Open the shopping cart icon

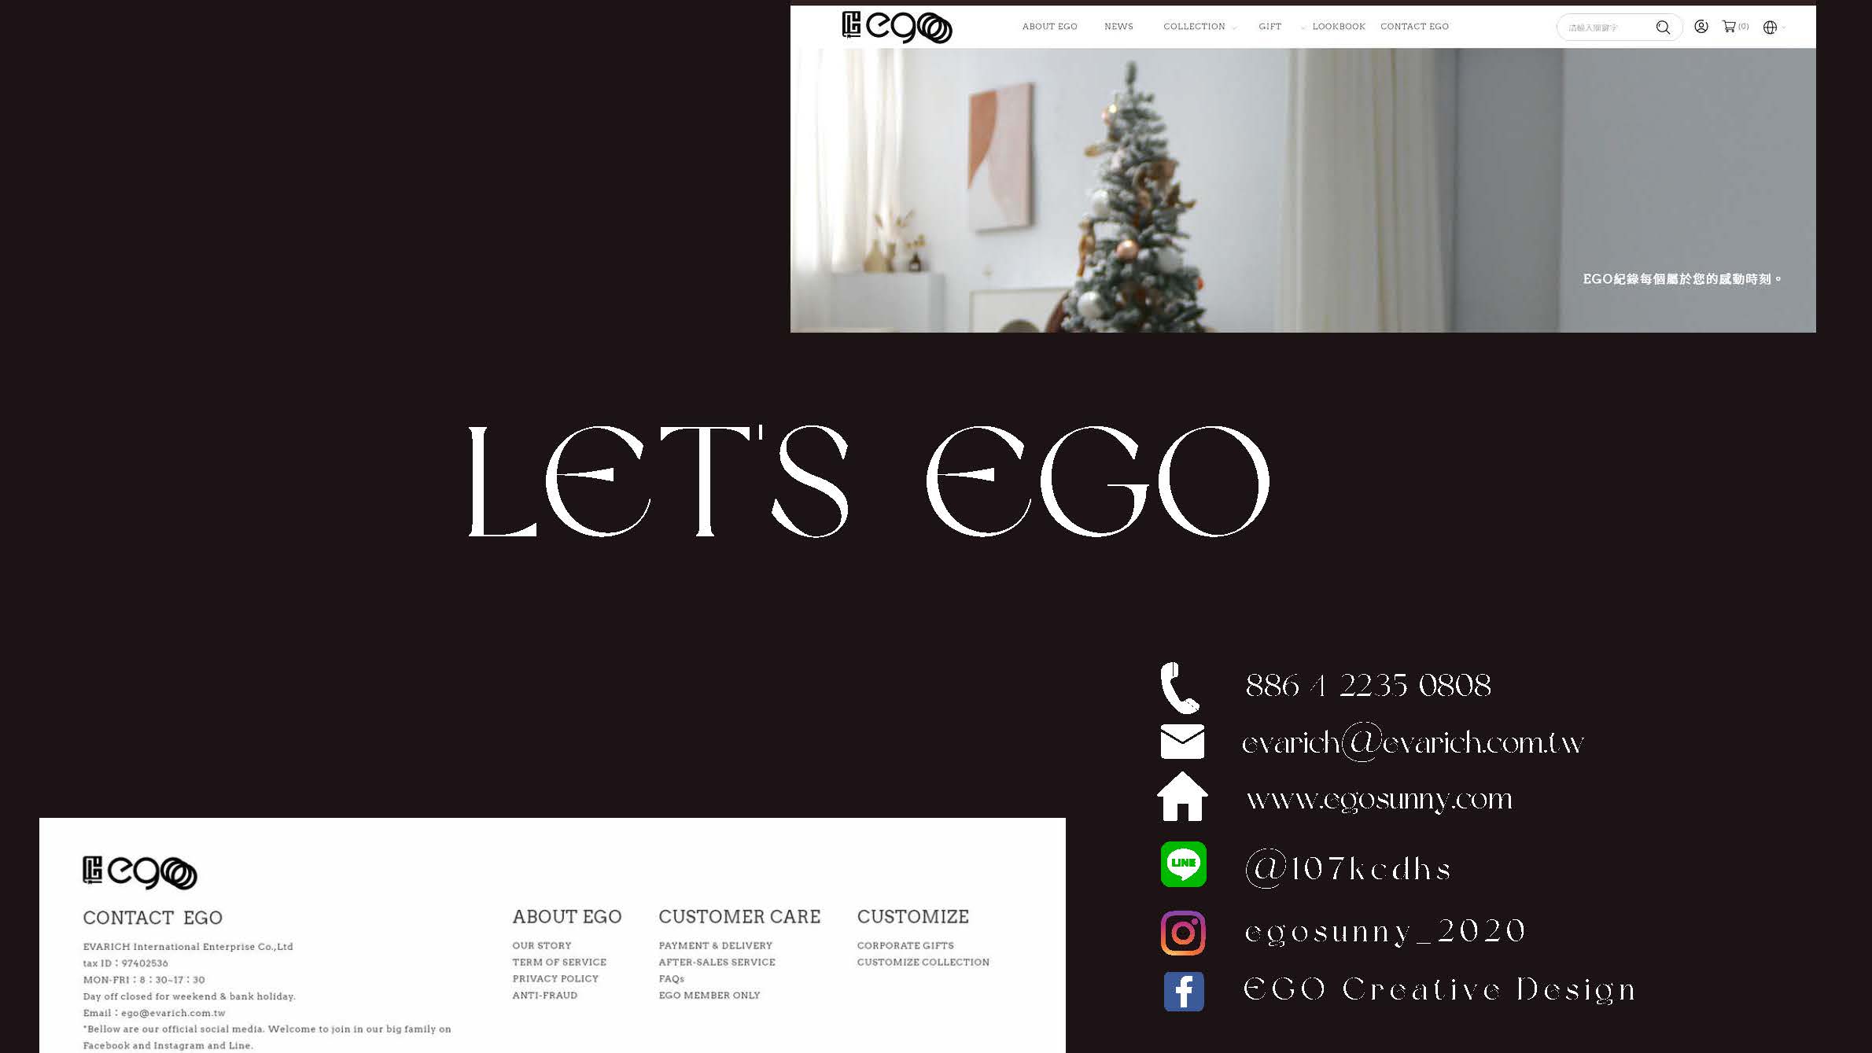tap(1729, 27)
